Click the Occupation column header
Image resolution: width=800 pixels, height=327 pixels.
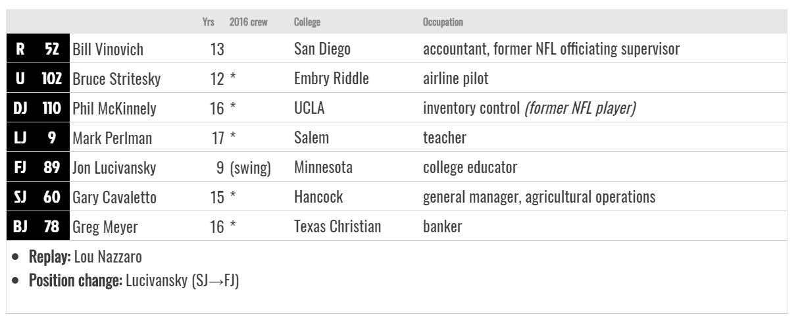click(443, 22)
